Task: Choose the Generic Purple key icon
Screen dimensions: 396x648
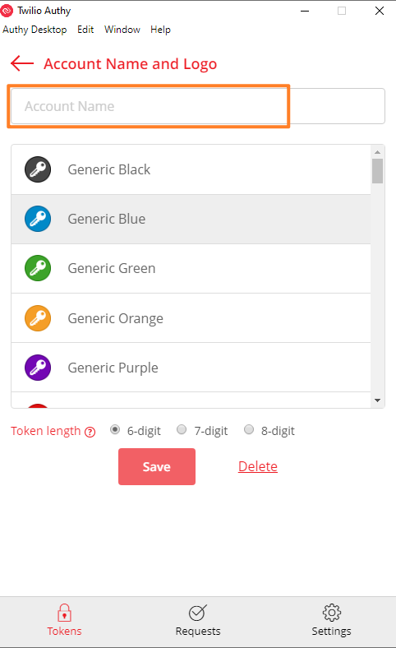Action: coord(38,368)
